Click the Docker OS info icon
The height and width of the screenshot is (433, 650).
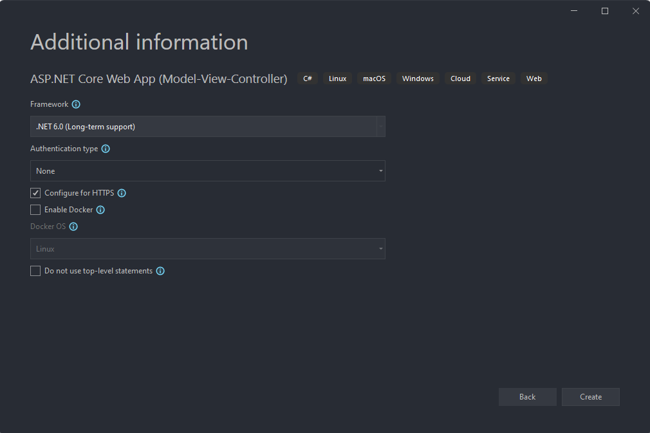pos(73,226)
